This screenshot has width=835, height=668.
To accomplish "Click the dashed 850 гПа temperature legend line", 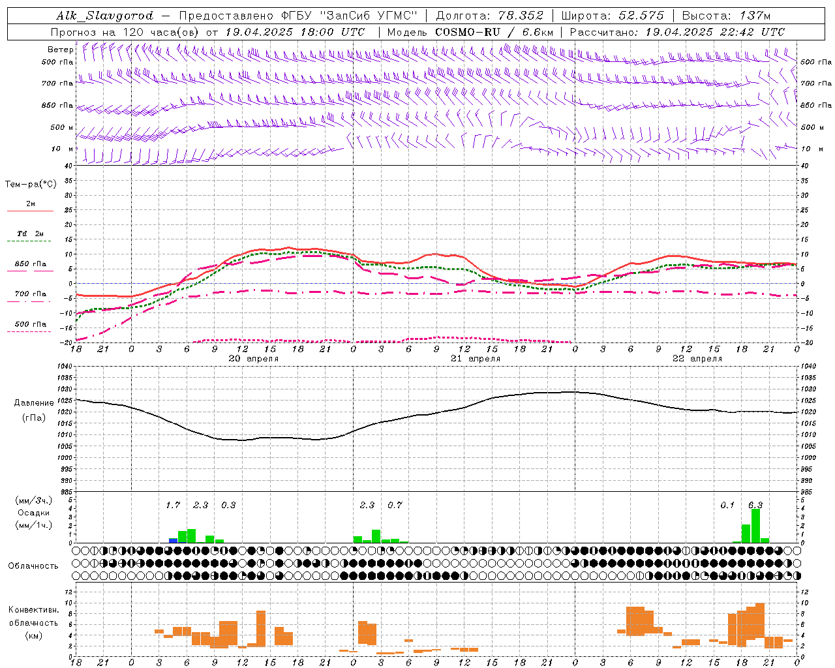I will tap(30, 271).
